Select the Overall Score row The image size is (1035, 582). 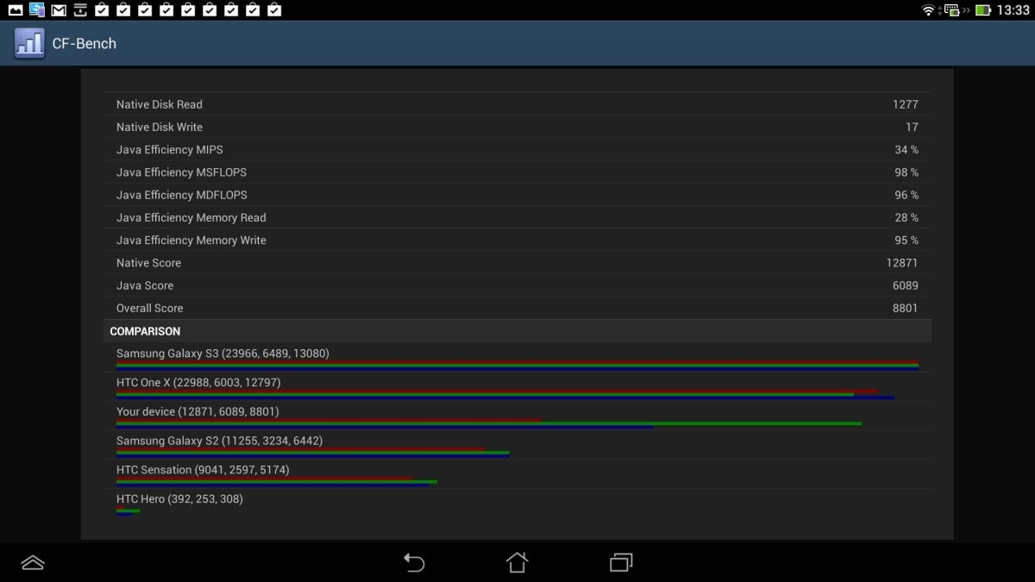(517, 308)
